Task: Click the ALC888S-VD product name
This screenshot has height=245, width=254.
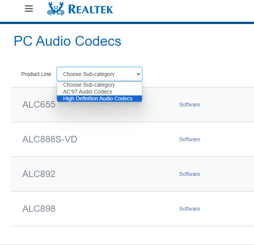Action: pos(50,139)
